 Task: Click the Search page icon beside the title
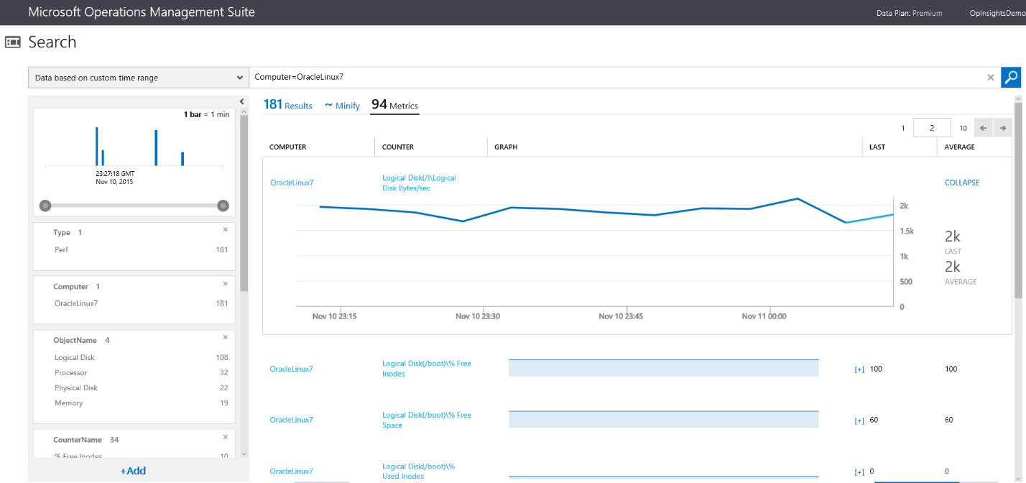(x=12, y=42)
